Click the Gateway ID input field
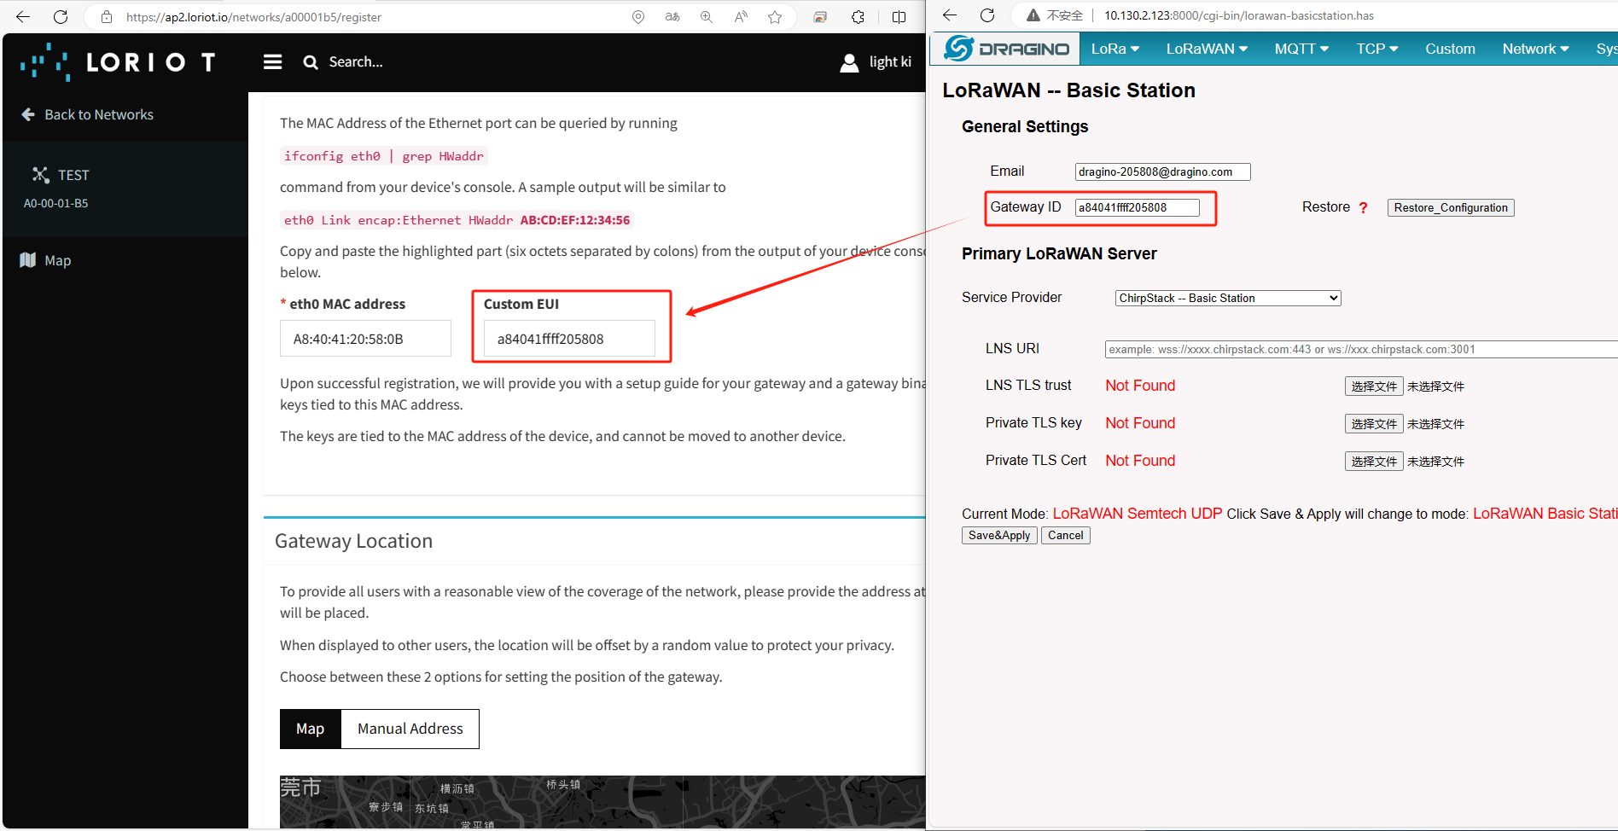 [1137, 207]
